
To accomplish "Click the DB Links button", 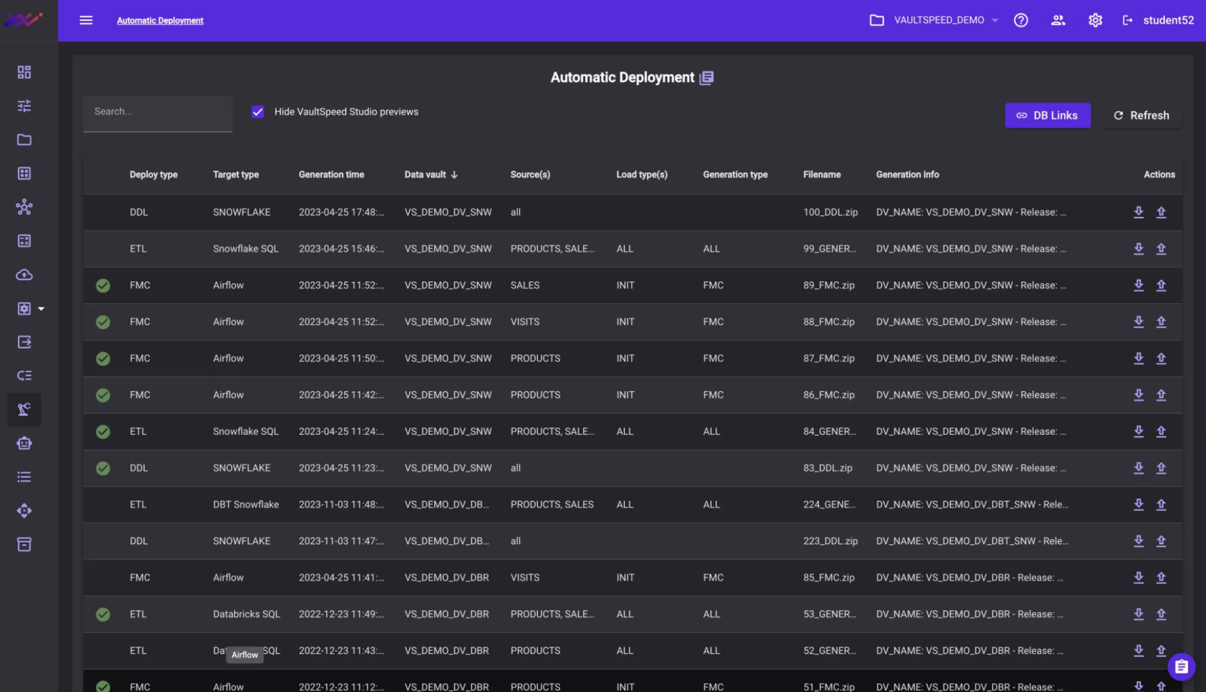I will [1047, 116].
